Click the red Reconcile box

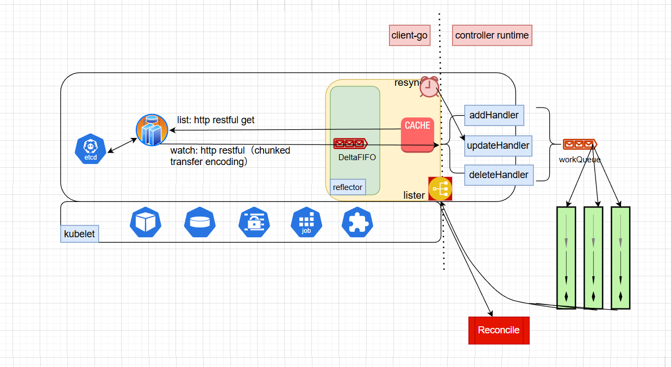point(499,330)
